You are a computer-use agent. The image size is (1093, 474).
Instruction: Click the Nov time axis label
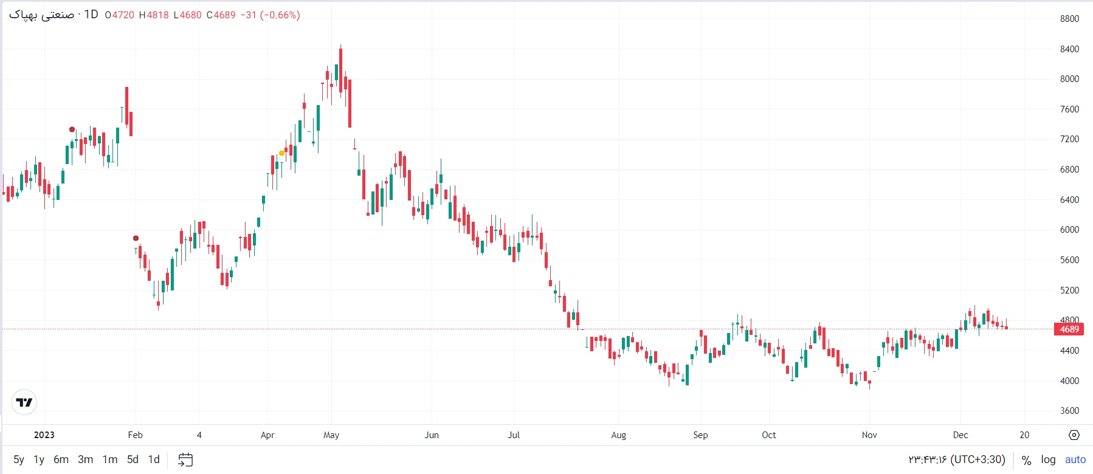click(869, 435)
